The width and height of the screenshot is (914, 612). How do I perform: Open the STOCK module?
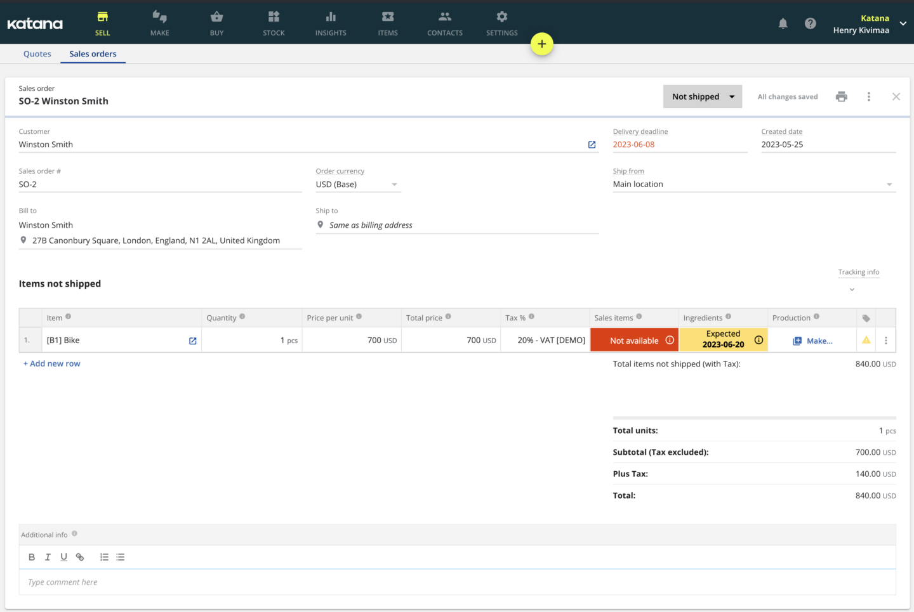274,23
